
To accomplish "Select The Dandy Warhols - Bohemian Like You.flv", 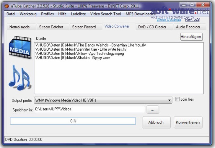I will [90, 45].
